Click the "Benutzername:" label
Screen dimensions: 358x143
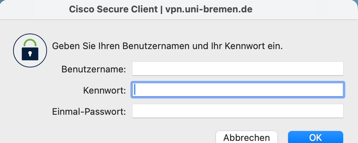[x=94, y=69]
